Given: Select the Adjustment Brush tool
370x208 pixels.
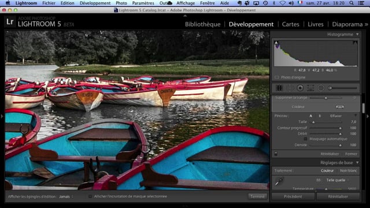Looking at the screenshot, I should (x=342, y=88).
